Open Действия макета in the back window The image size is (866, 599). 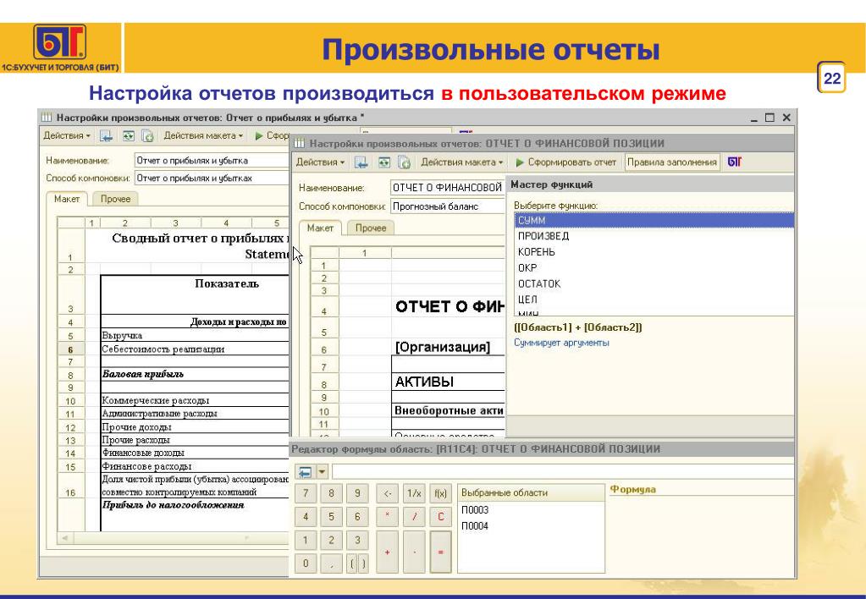[x=202, y=135]
